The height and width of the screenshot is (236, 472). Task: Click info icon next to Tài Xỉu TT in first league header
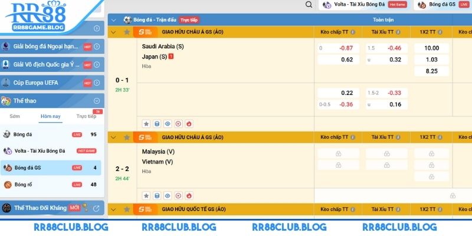pyautogui.click(x=398, y=32)
